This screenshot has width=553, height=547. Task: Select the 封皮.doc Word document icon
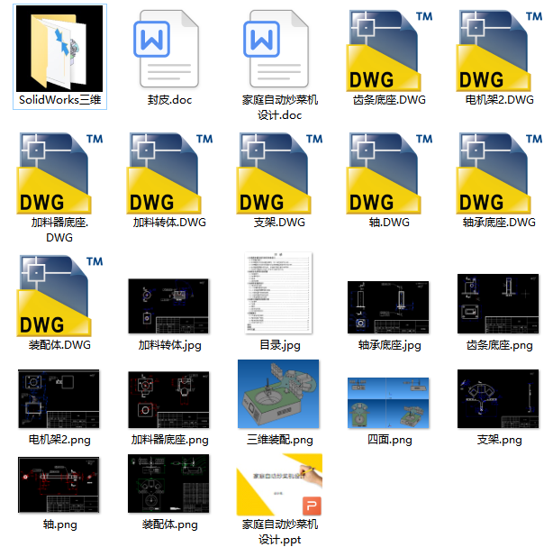pos(167,49)
